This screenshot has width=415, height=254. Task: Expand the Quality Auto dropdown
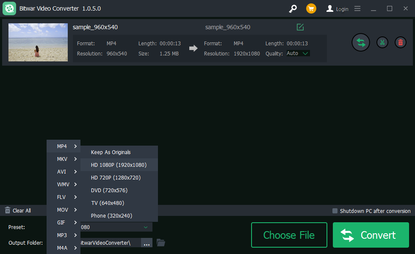pos(298,53)
